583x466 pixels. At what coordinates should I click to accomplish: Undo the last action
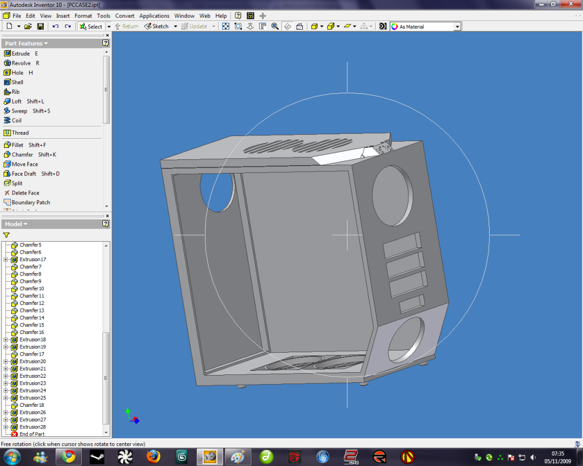coord(55,26)
